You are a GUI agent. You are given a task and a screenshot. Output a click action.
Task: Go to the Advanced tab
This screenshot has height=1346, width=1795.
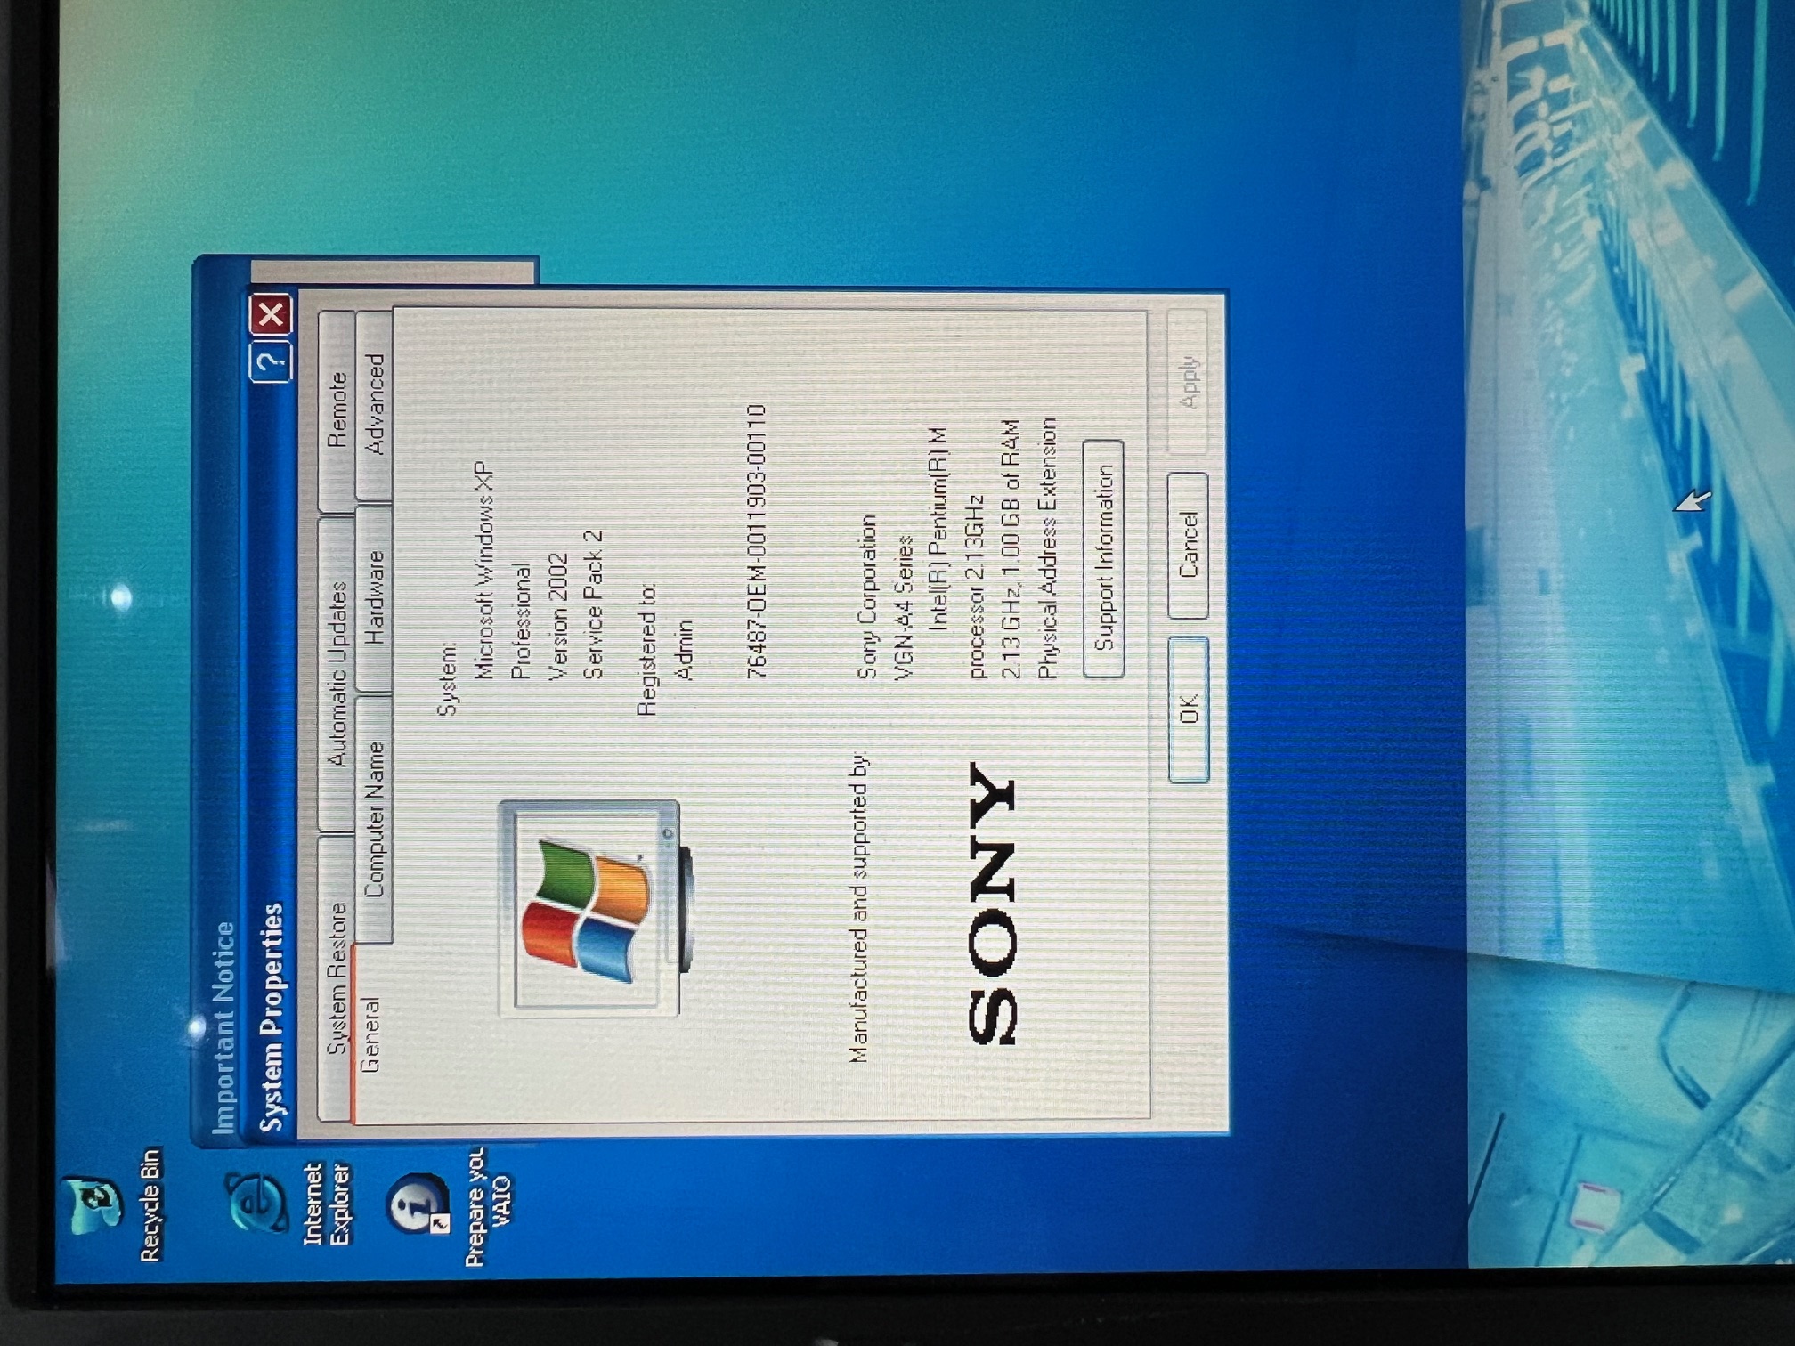coord(374,405)
